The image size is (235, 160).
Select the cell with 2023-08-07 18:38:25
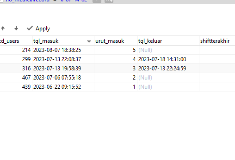(63, 50)
